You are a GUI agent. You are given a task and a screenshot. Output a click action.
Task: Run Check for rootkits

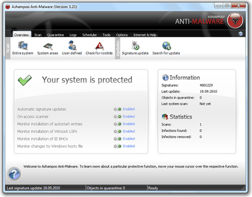[99, 48]
